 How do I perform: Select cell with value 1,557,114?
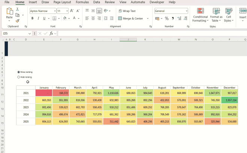229,100
